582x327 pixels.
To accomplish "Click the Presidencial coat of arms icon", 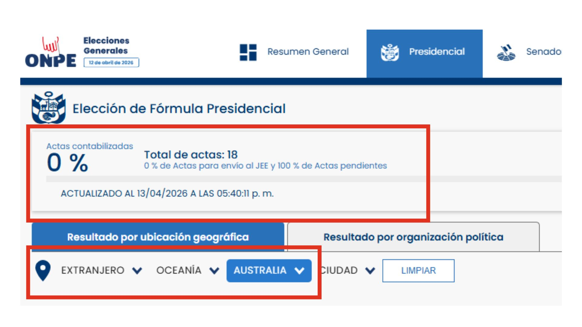I will coord(390,52).
